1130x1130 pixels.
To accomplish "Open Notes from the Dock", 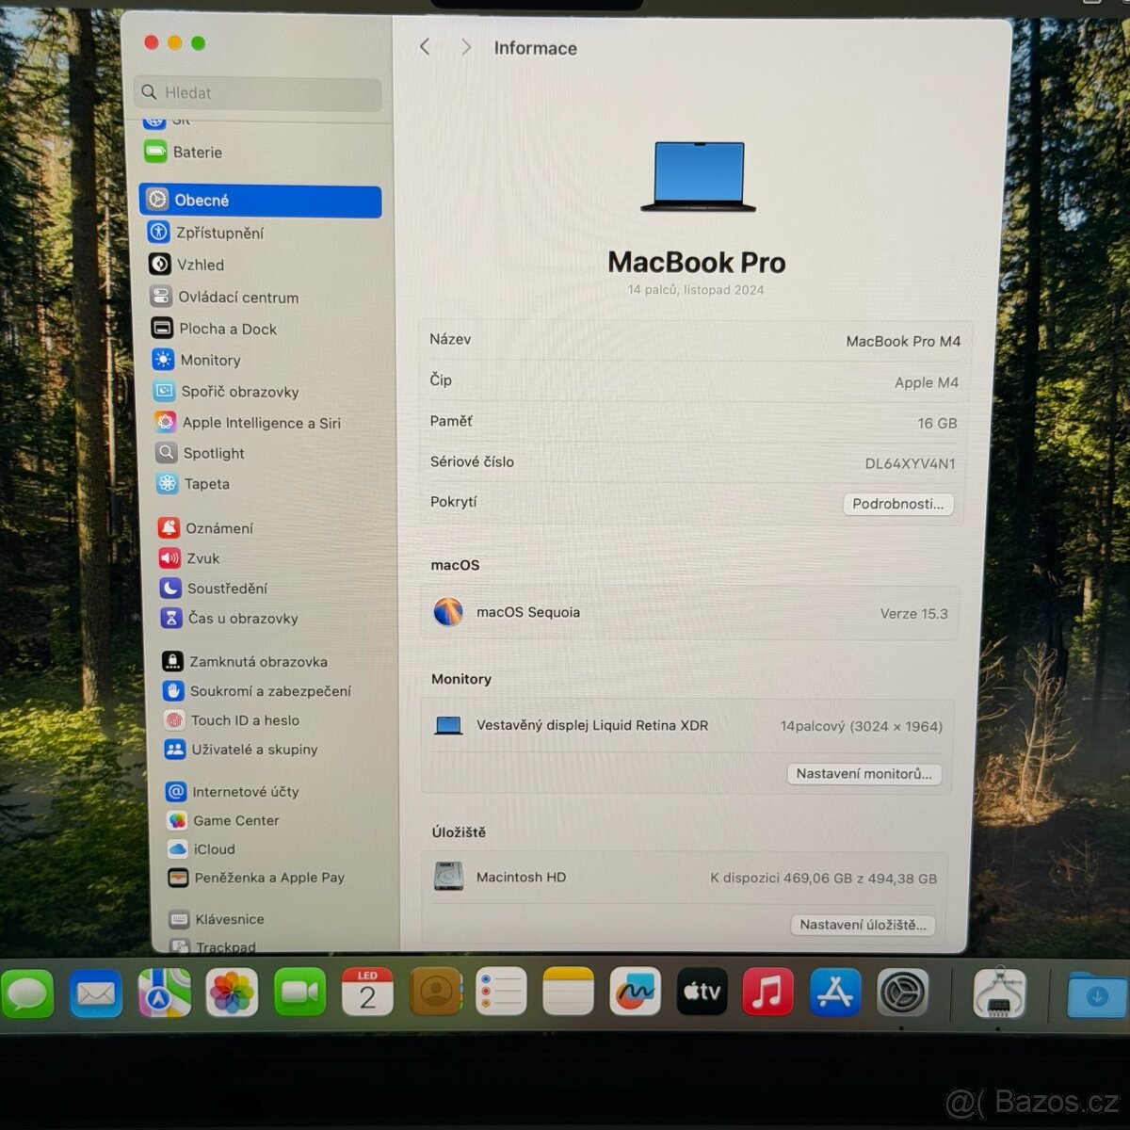I will tap(568, 992).
